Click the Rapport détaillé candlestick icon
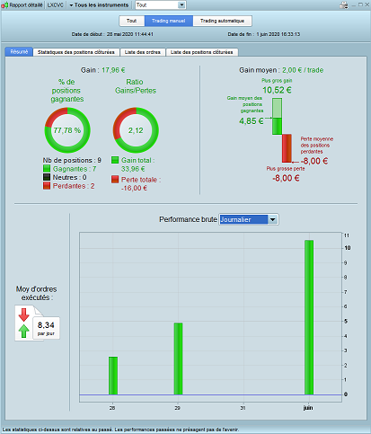Screen dimensions: 371x434 tap(4, 5)
